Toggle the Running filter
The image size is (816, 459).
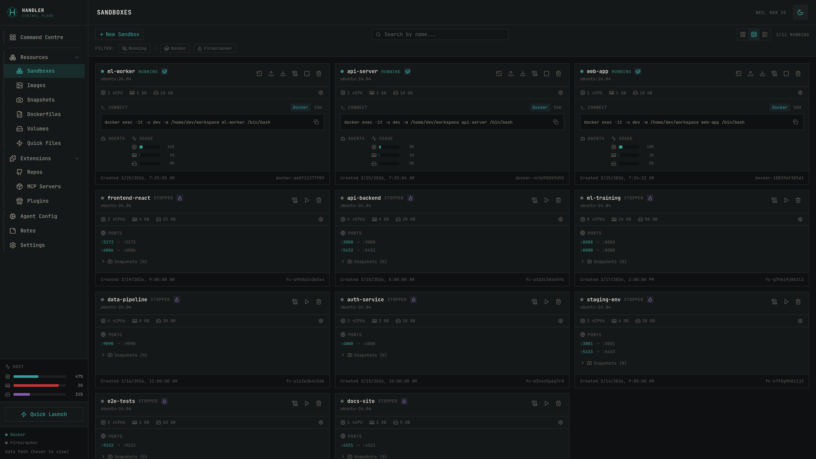[x=134, y=48]
